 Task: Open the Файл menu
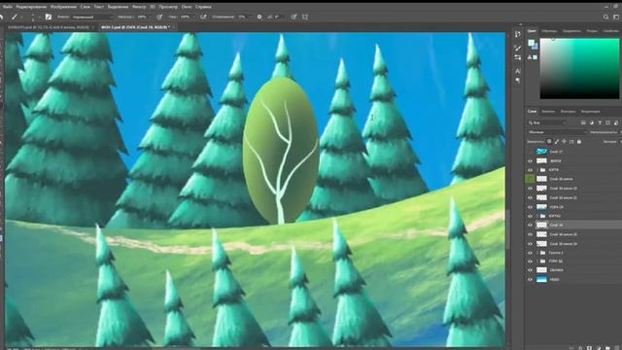(x=7, y=7)
